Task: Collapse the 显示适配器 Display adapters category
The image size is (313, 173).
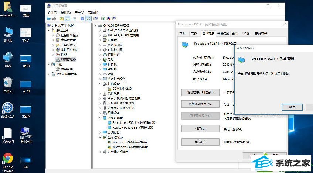Action: pos(100,137)
